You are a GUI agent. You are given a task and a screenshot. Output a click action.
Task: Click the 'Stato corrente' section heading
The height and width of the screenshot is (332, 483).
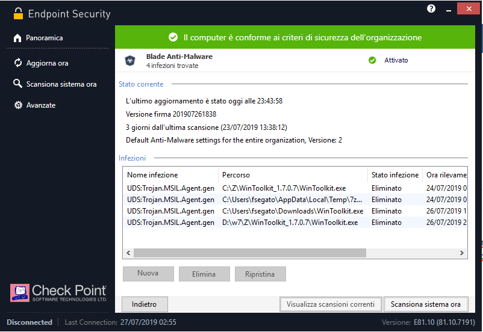pos(141,84)
